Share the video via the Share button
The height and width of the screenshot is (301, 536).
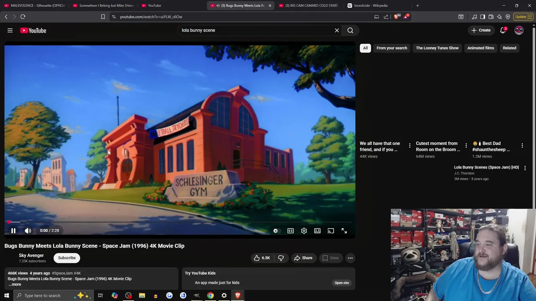[303, 258]
